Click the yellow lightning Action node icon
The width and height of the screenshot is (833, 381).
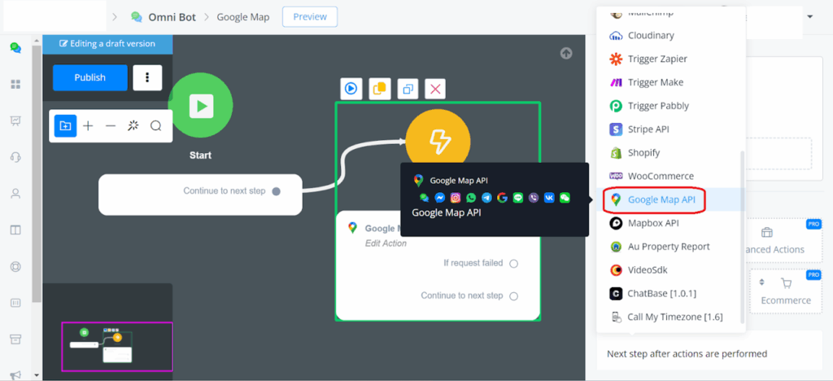click(x=439, y=141)
